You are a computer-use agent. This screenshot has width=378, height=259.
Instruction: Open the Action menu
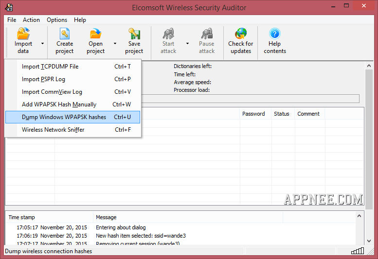pos(31,20)
